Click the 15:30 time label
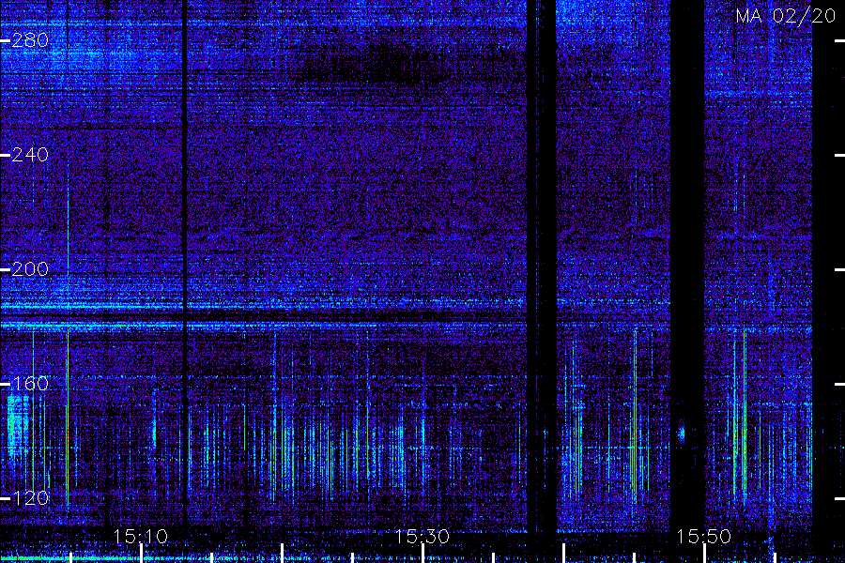 (x=422, y=537)
